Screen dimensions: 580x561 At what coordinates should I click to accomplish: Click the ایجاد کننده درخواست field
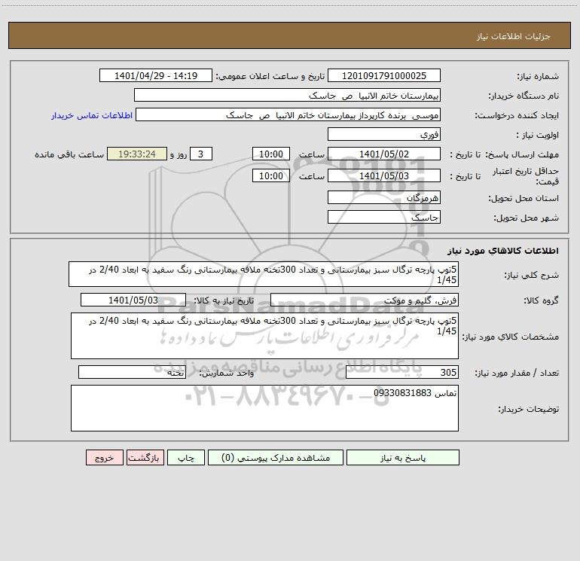288,114
